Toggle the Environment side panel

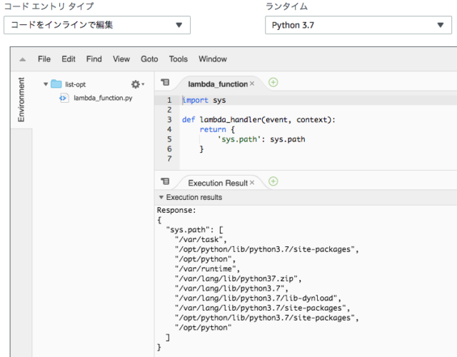[x=21, y=99]
